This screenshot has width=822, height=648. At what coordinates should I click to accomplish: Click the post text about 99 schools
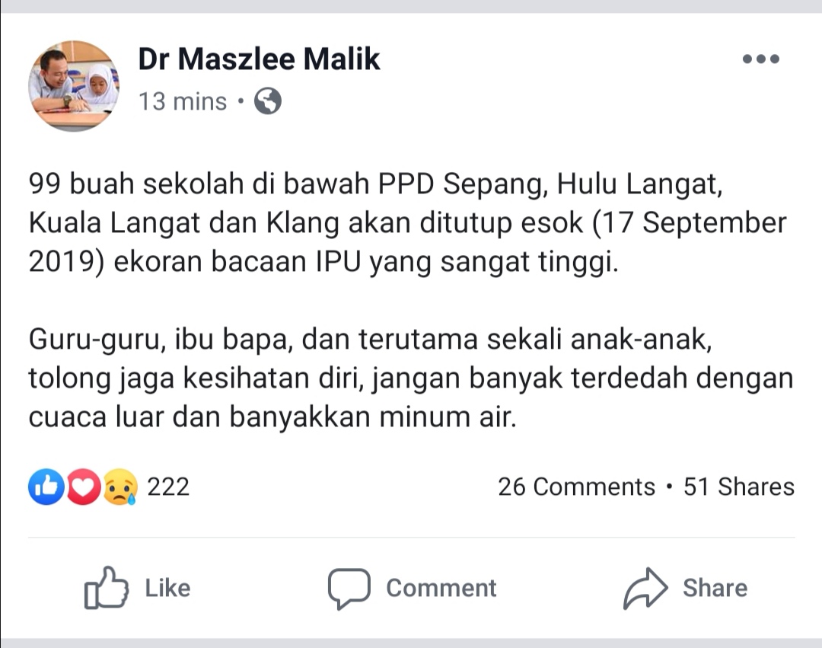[407, 223]
